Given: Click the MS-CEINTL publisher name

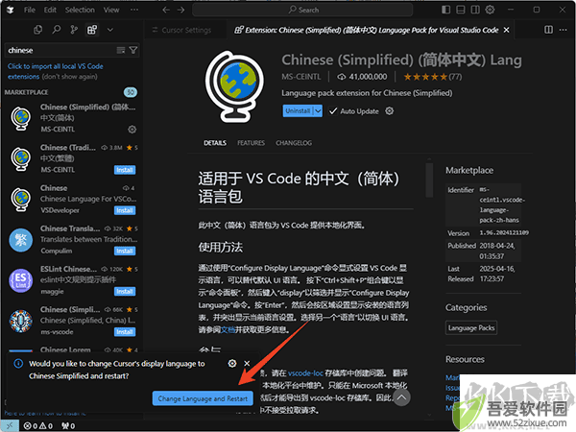Looking at the screenshot, I should pyautogui.click(x=300, y=77).
